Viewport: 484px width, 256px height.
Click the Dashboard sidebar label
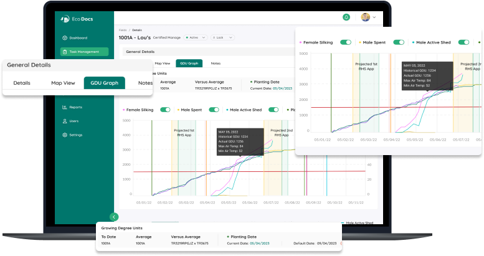pyautogui.click(x=78, y=38)
